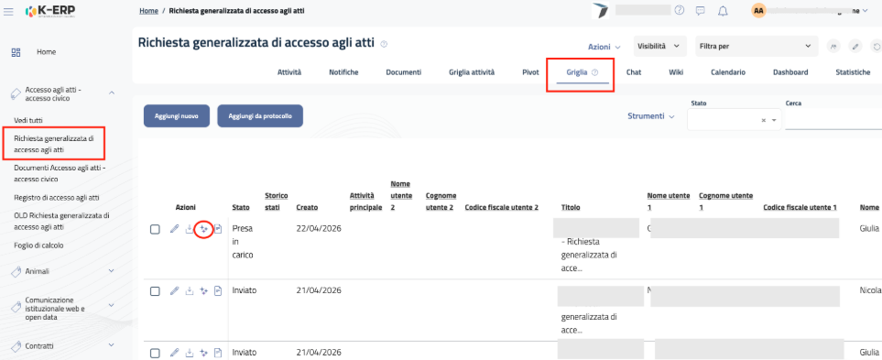Expand Comunicazione istituzionale web e open data
This screenshot has height=360, width=882.
(x=111, y=304)
